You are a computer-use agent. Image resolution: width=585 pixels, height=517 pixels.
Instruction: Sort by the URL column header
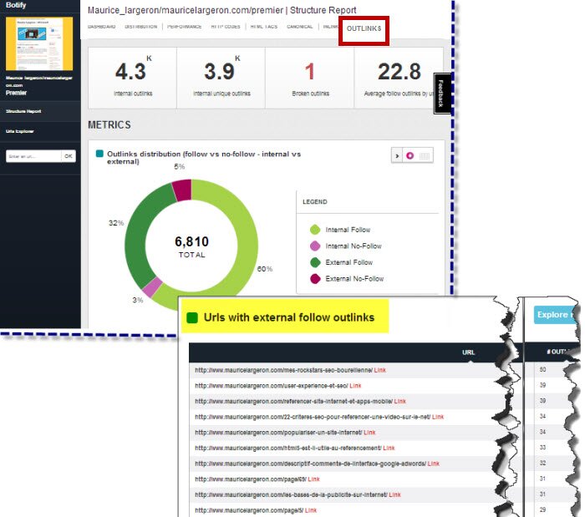pyautogui.click(x=468, y=352)
